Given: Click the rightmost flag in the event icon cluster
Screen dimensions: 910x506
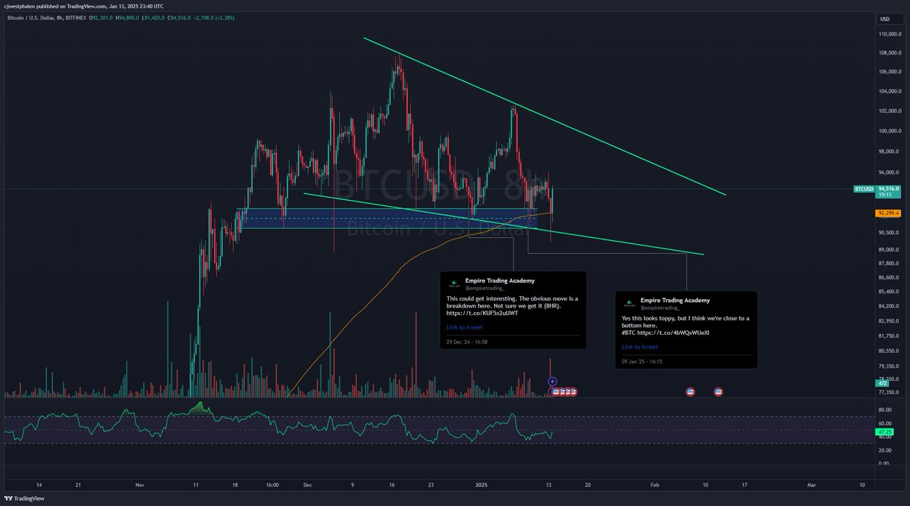Looking at the screenshot, I should (573, 392).
